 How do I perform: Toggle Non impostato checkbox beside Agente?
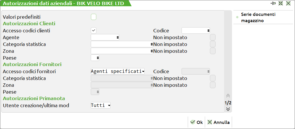[x=213, y=37]
